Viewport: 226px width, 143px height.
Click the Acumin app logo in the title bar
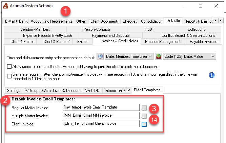(5, 6)
